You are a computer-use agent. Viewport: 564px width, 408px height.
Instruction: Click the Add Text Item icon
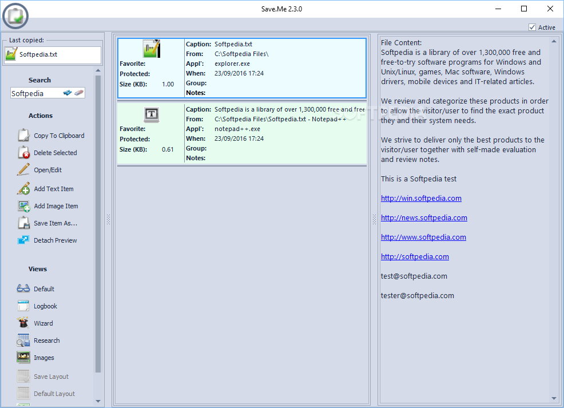click(x=24, y=188)
